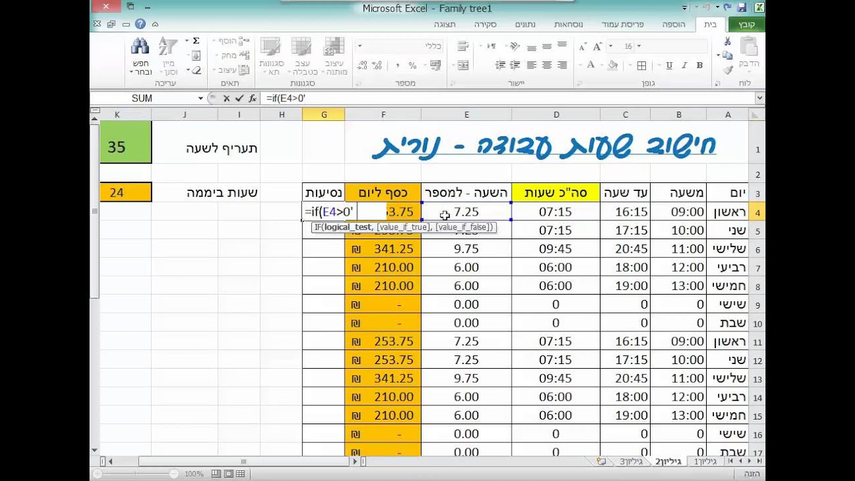Click the Cut scissors icon
This screenshot has height=481, width=855.
click(727, 42)
